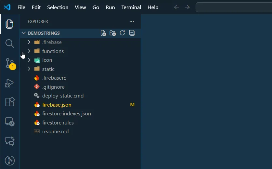Select the functions folder name
Screen dimensions: 272x169
point(53,51)
